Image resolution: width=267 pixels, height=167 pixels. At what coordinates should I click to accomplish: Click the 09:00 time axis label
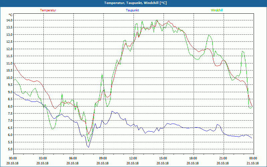point(103,158)
